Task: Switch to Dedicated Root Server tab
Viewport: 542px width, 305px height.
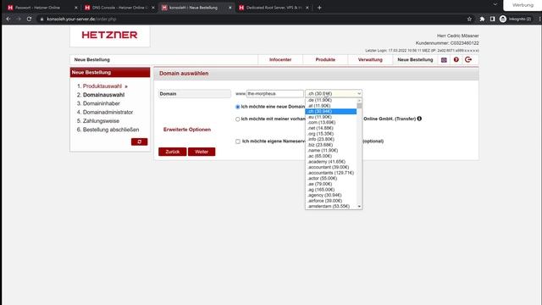Action: [x=274, y=8]
